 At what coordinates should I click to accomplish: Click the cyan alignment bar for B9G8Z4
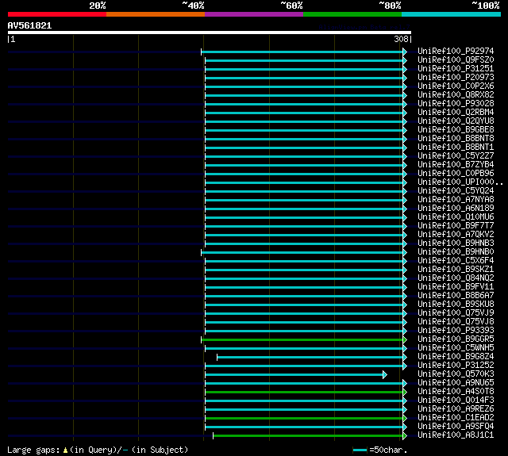[310, 358]
